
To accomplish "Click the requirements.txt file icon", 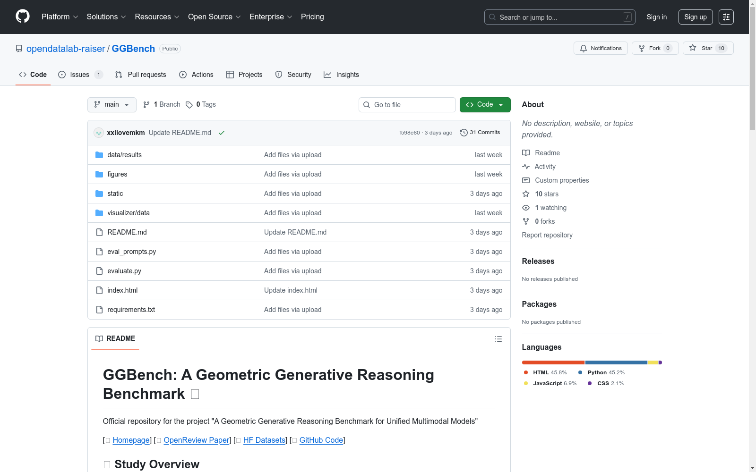I will tap(99, 310).
